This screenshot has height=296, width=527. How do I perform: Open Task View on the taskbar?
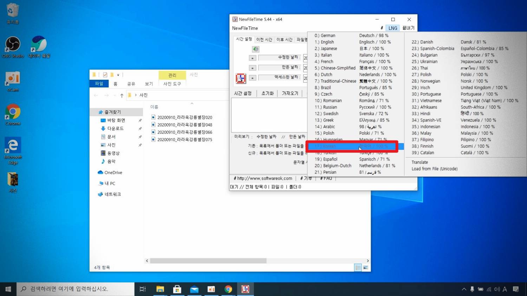(x=143, y=289)
